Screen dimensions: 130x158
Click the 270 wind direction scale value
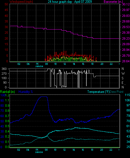point(4,74)
